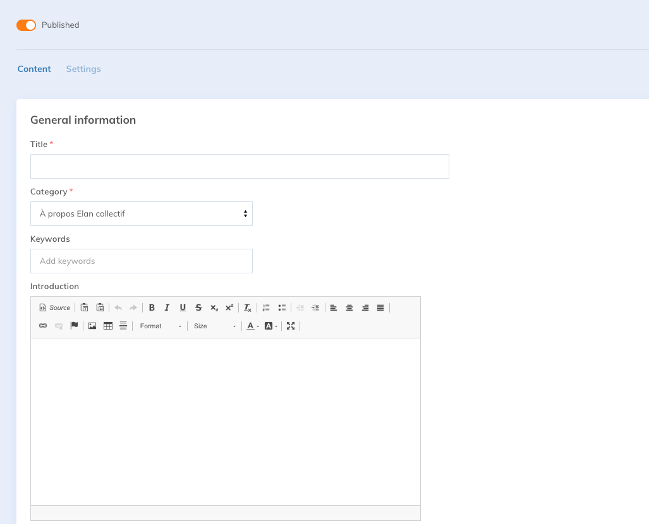The width and height of the screenshot is (649, 524).
Task: Open the font Size dropdown
Action: pos(215,326)
